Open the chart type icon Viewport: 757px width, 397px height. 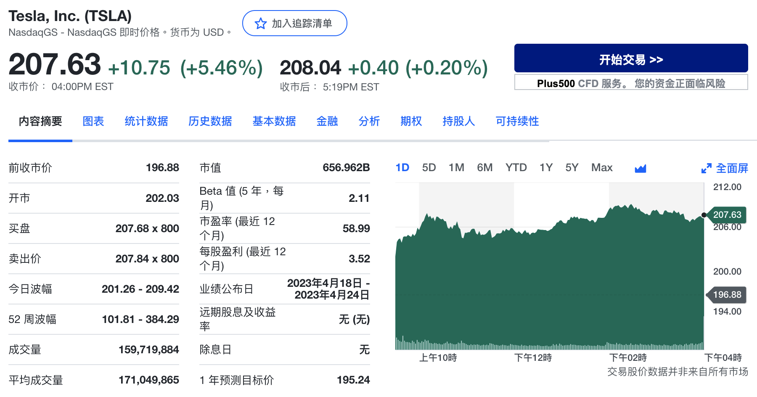click(x=640, y=169)
